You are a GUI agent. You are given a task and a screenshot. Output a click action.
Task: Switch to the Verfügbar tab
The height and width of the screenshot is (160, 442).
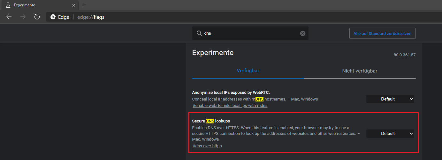(x=248, y=71)
